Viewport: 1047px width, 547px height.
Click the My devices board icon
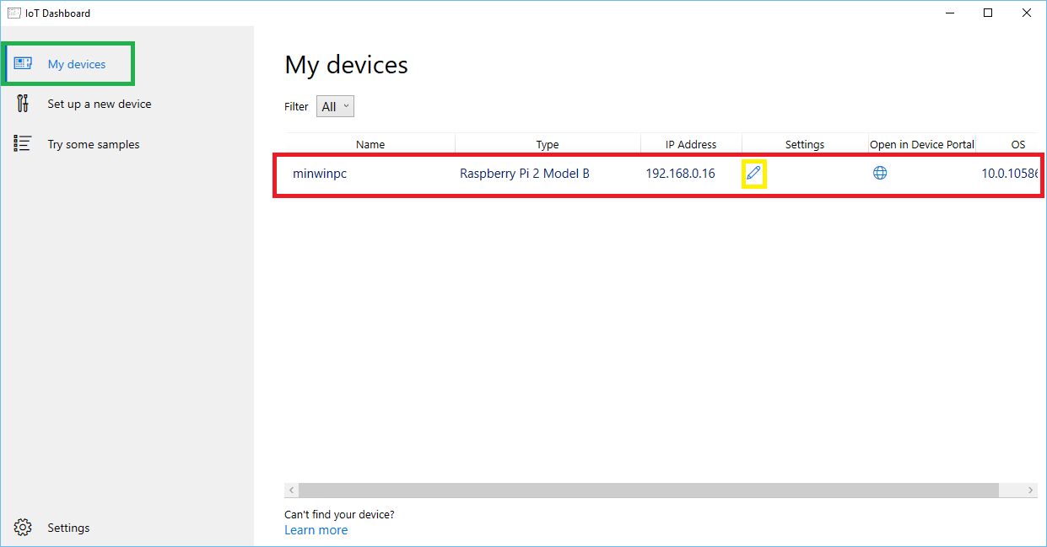pyautogui.click(x=23, y=64)
